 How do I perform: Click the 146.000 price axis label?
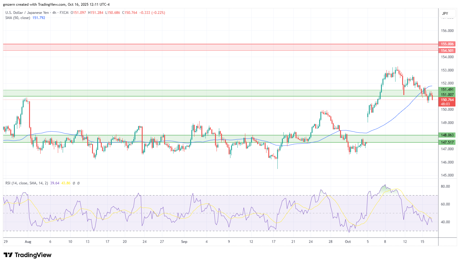pyautogui.click(x=447, y=162)
